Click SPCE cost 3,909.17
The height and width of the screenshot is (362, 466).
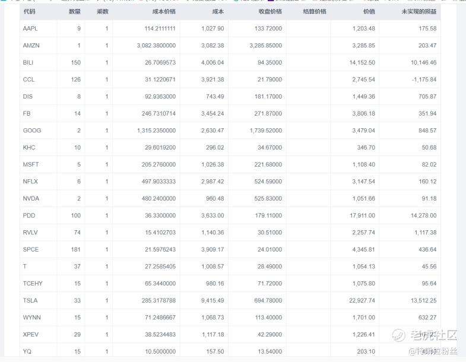[x=213, y=249]
